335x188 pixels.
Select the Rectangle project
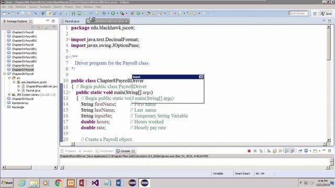pos(18,107)
